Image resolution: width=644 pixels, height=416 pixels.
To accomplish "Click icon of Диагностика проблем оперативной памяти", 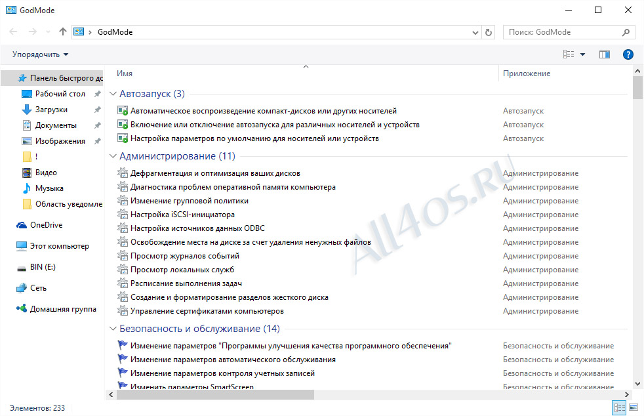I will click(123, 187).
